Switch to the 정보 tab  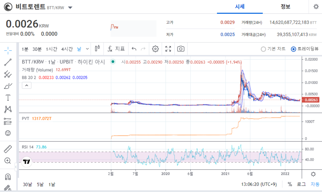click(285, 6)
